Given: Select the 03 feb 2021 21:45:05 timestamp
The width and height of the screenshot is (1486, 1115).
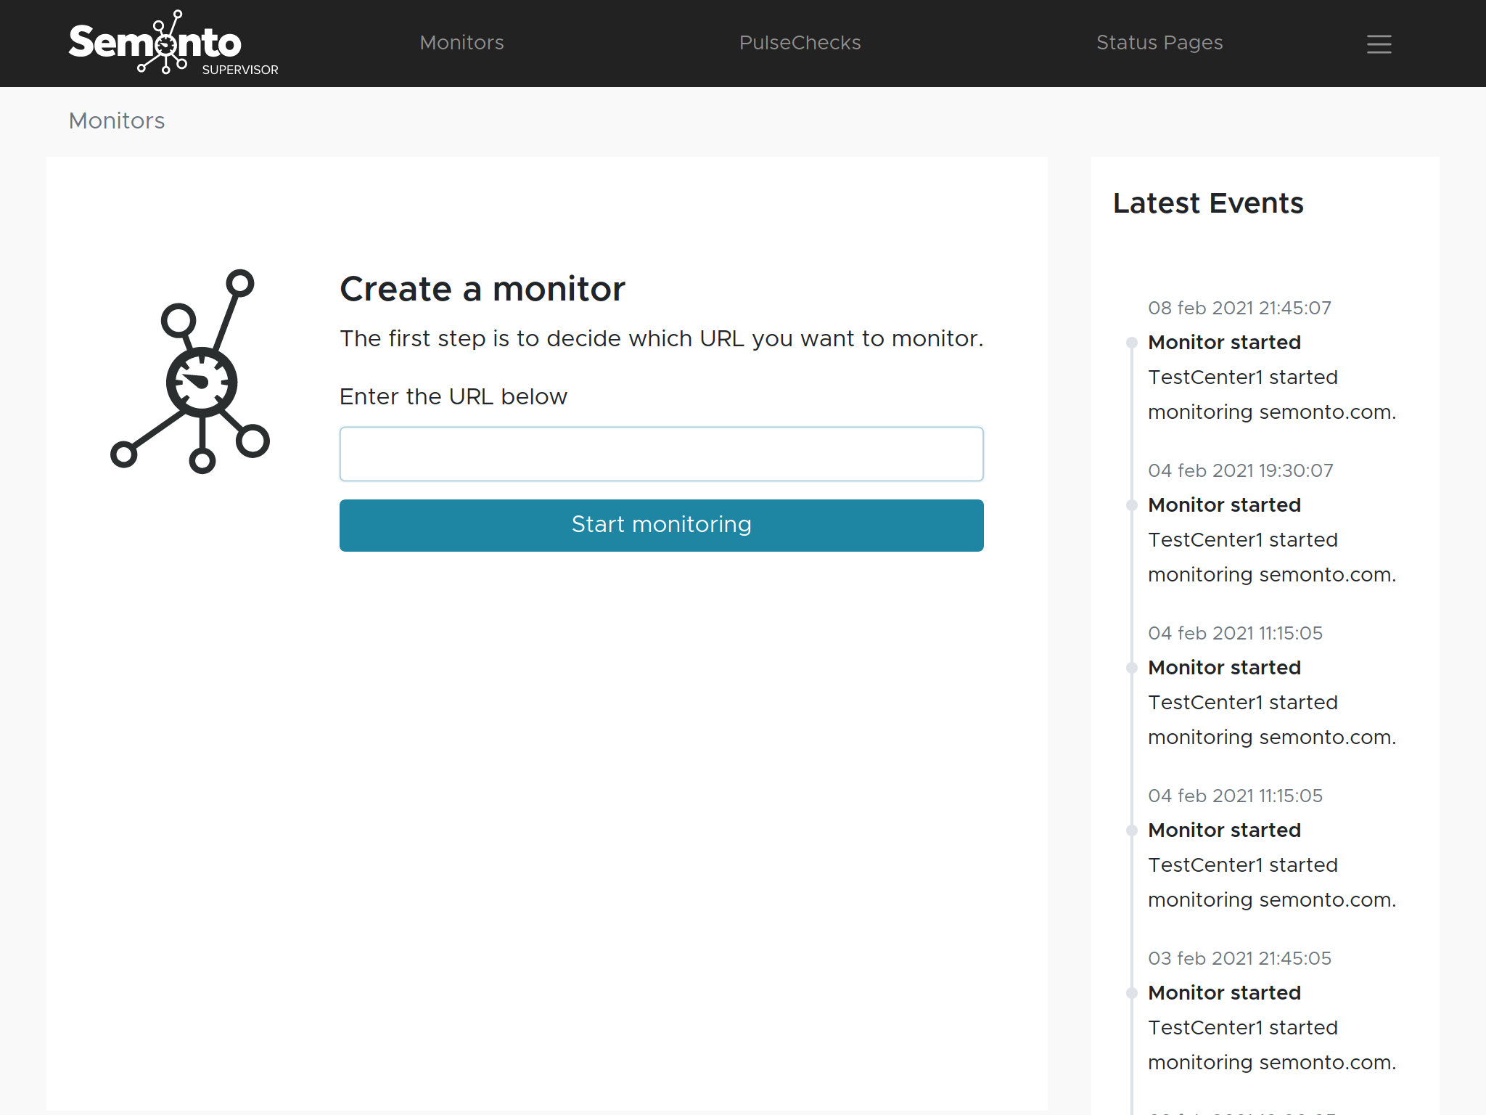Looking at the screenshot, I should [x=1239, y=958].
